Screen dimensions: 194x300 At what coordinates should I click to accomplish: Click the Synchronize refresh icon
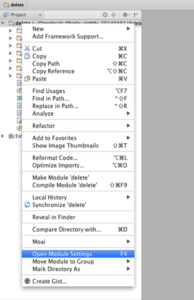[27, 204]
